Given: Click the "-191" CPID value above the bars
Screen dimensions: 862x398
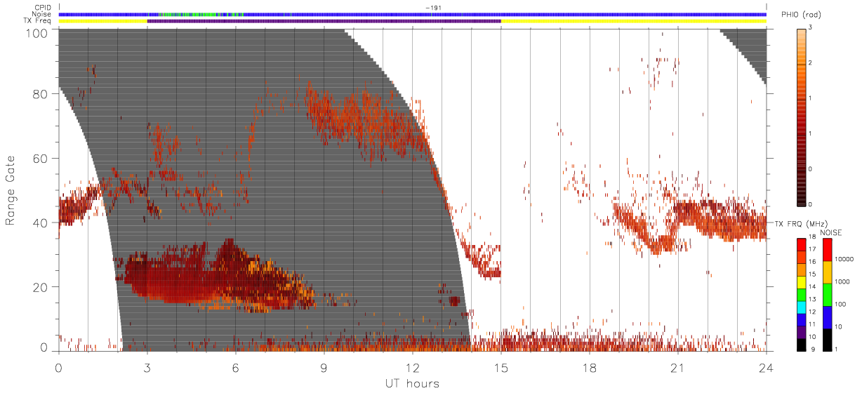Looking at the screenshot, I should [432, 8].
